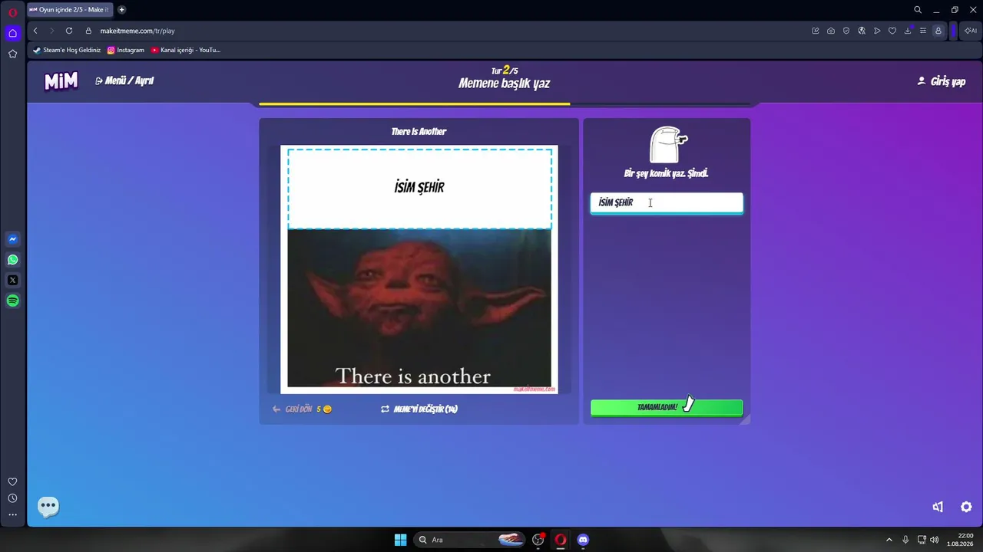Open the Opera main menu logo
This screenshot has height=552, width=983.
click(12, 11)
